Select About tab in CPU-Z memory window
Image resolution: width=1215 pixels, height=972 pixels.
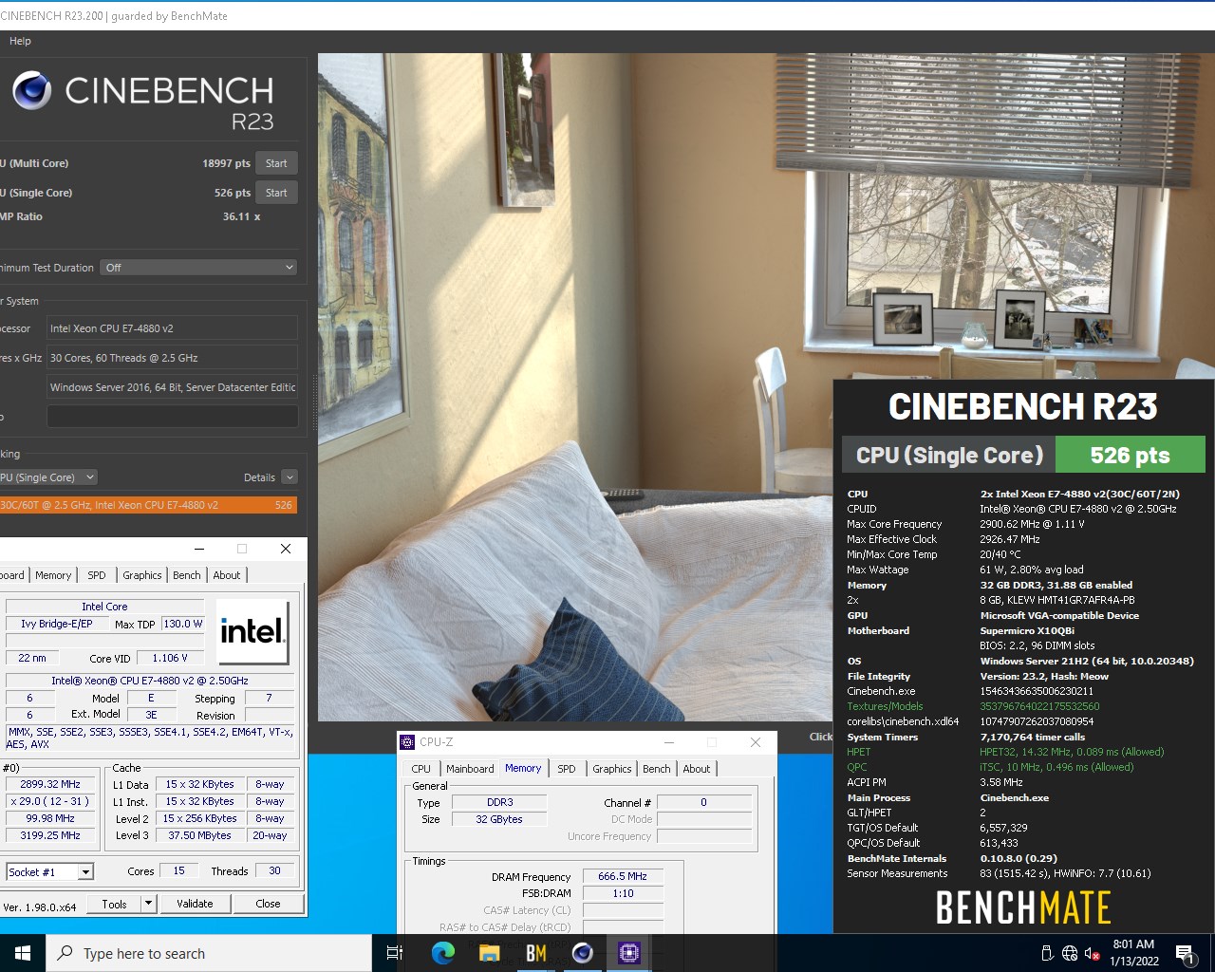point(697,769)
